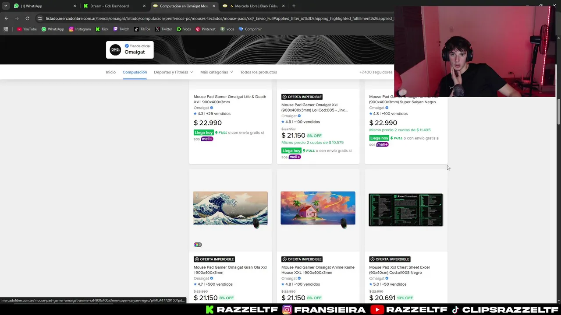This screenshot has width=561, height=315.
Task: Click color variants badge on Gran Ola
Action: tap(198, 245)
